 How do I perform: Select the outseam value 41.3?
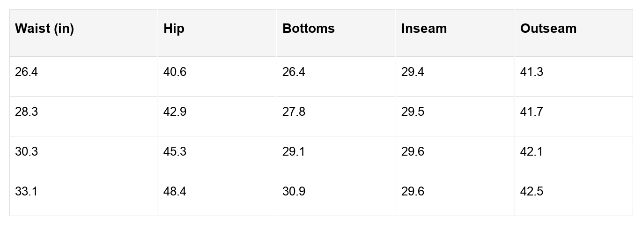(x=531, y=72)
